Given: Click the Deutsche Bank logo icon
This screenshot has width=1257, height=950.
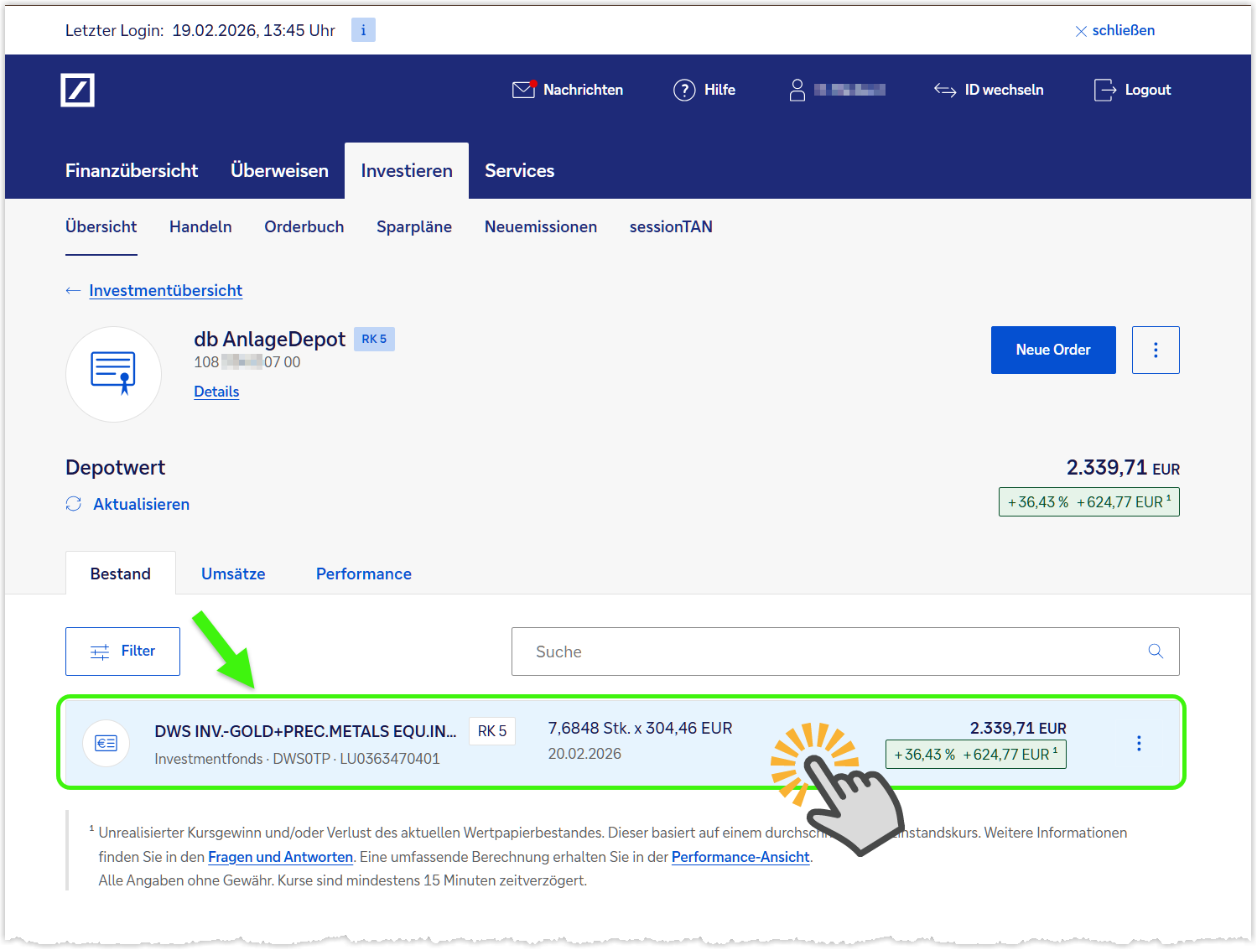Looking at the screenshot, I should [77, 90].
